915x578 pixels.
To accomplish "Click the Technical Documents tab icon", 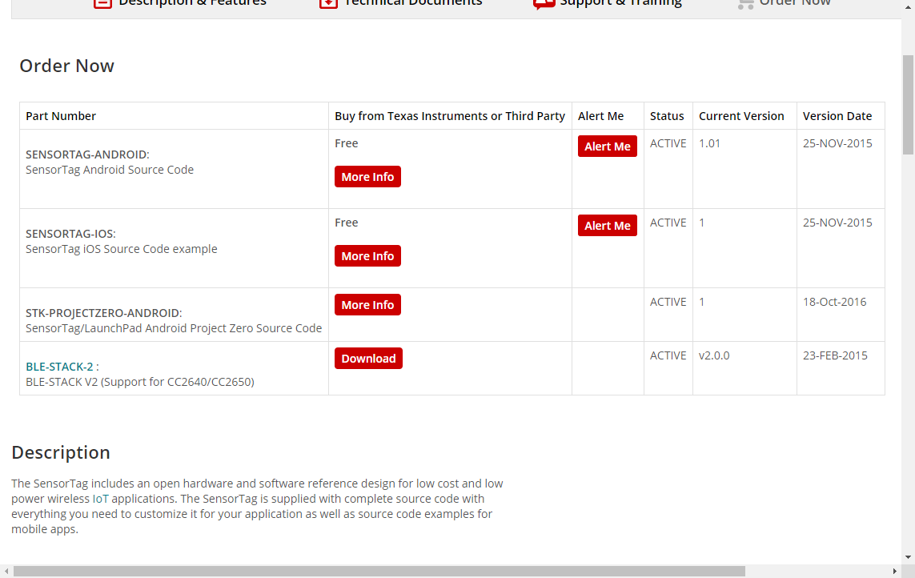I will (x=328, y=3).
